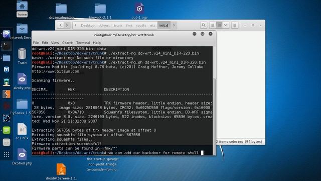Select trunk in the path bar

pos(118,26)
